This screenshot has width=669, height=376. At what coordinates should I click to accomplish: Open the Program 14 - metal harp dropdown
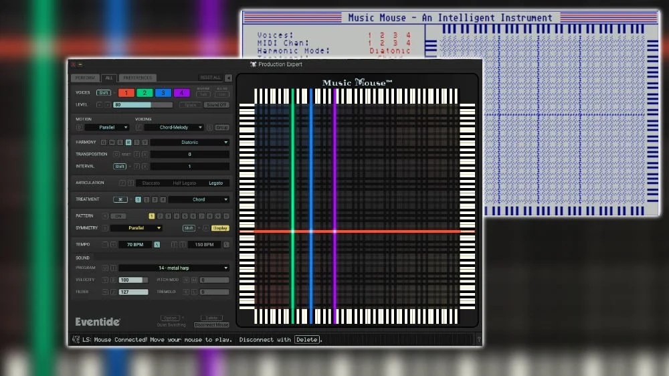coord(174,268)
